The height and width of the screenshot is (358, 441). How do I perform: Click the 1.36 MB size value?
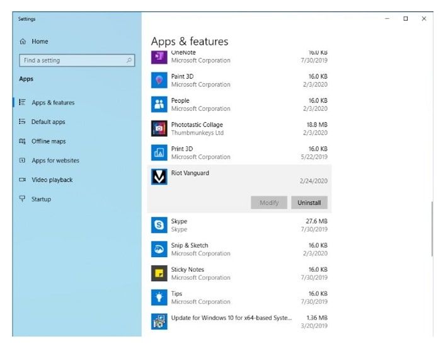pyautogui.click(x=317, y=318)
